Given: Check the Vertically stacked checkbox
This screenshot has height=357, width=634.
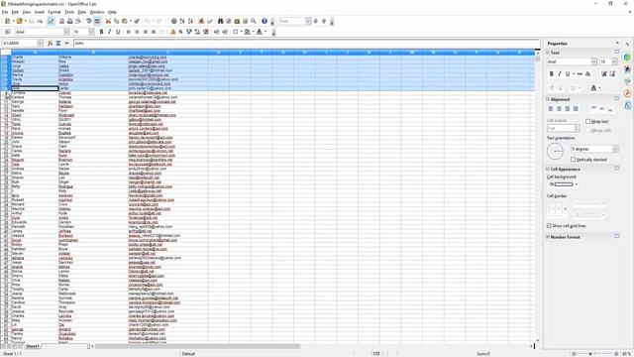Looking at the screenshot, I should click(x=573, y=160).
